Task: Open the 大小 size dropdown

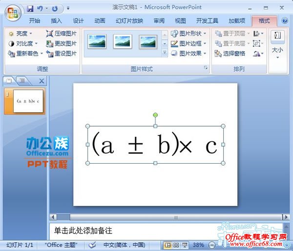Action: pos(277,44)
